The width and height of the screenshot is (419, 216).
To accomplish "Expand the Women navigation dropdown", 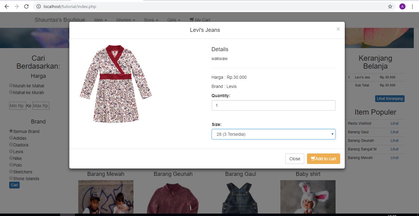I will 125,20.
